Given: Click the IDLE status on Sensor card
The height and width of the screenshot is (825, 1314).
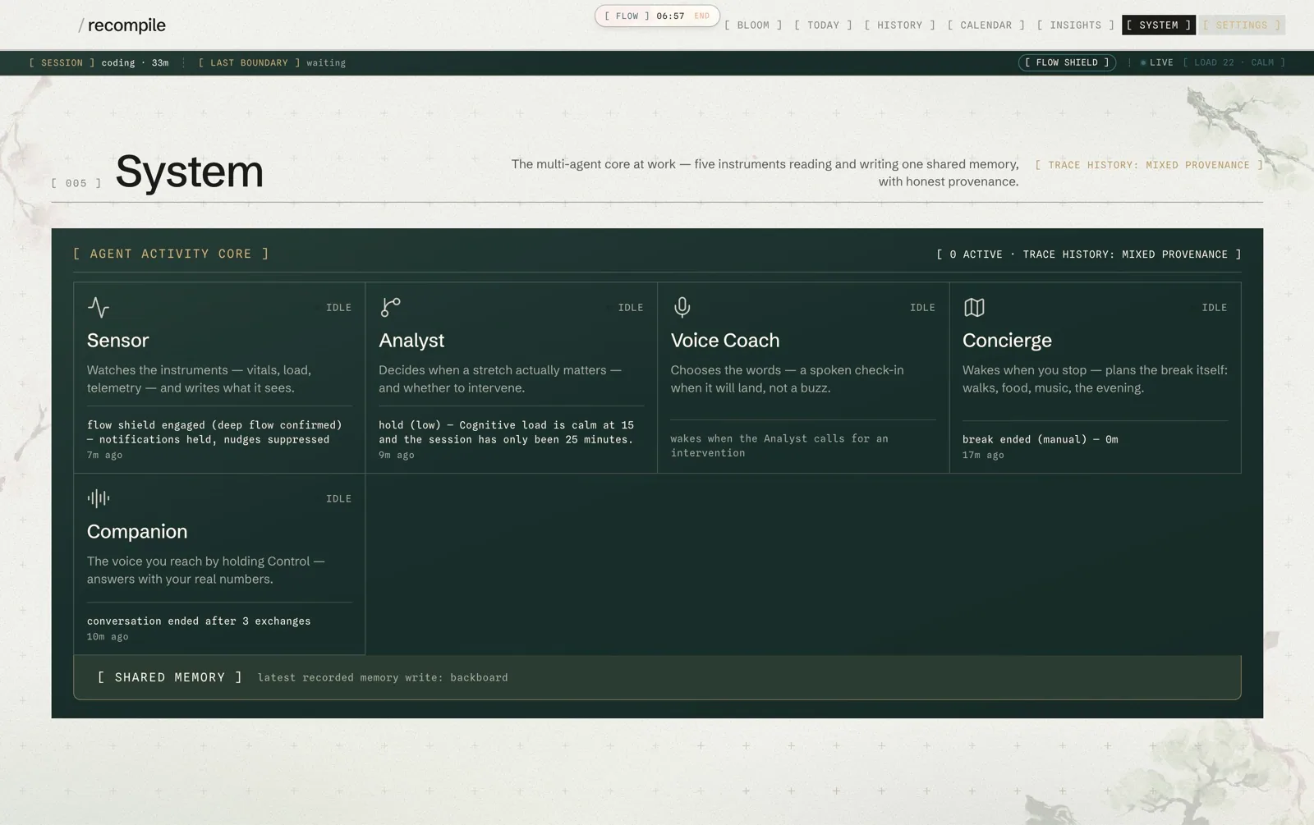Looking at the screenshot, I should pos(338,308).
